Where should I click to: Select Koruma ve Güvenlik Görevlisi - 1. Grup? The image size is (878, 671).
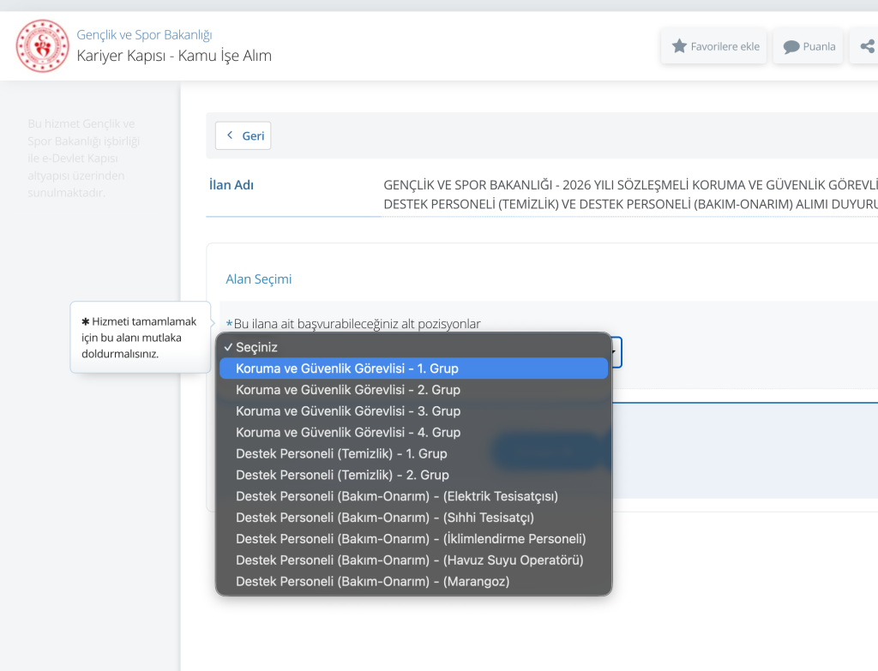tap(414, 368)
